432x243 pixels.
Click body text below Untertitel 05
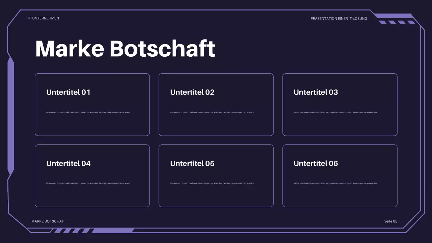pyautogui.click(x=212, y=183)
